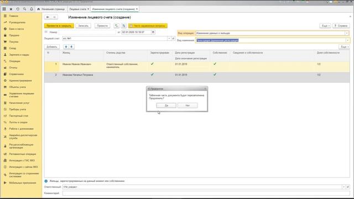The image size is (354, 199).
Task: Open Приборы учета in sidebar
Action: [17, 109]
